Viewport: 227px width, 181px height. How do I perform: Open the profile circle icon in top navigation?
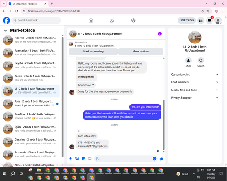(x=133, y=20)
